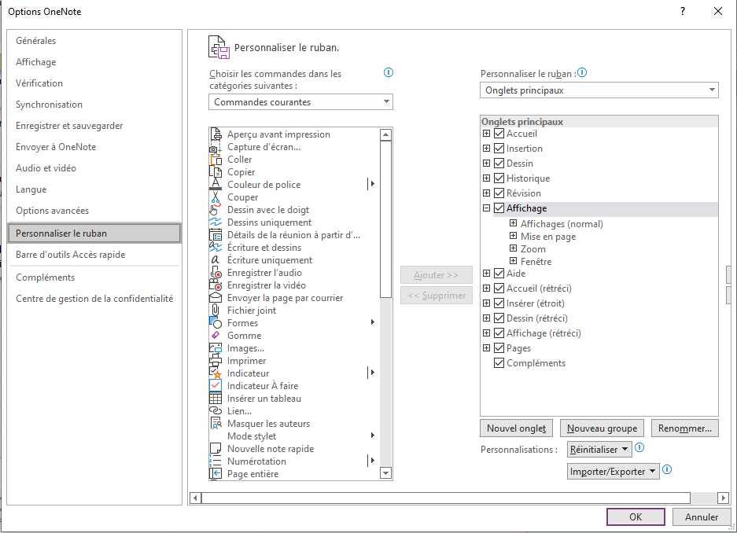Select Barre d'outils Accès rapide

click(71, 255)
